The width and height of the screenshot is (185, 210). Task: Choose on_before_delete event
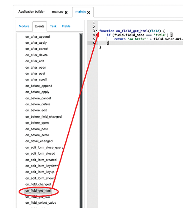tap(38, 104)
